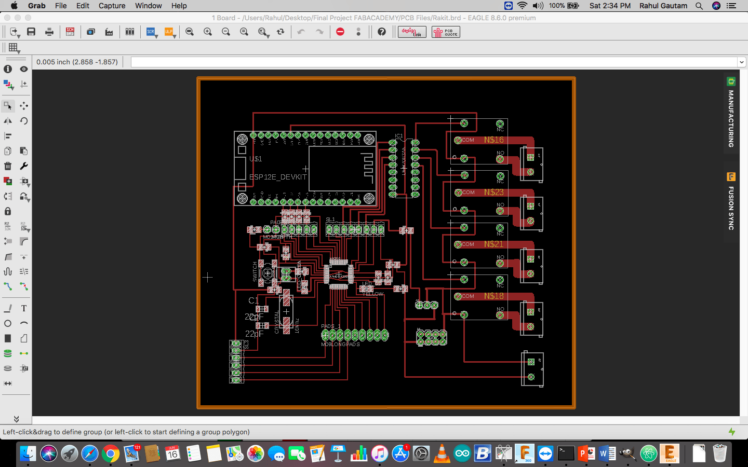Select the filled Rectangle tool
748x467 pixels.
click(8, 338)
